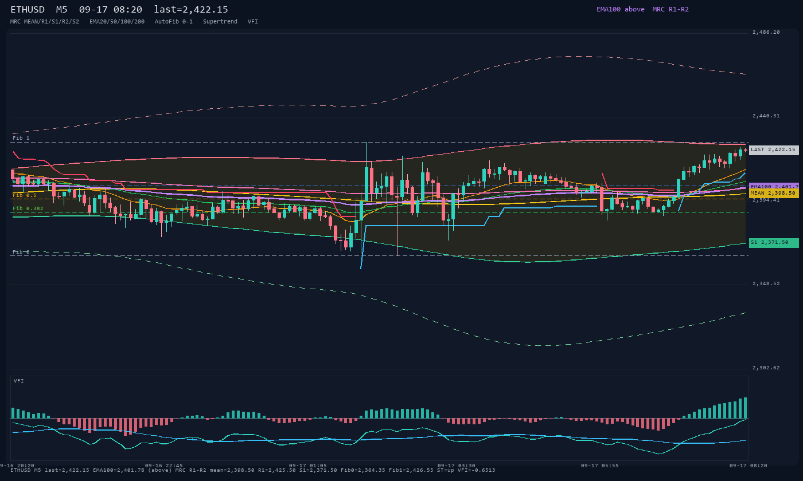Click the LAST 2,422.15 price tag
Screen dimensions: 803x481
[x=774, y=150]
